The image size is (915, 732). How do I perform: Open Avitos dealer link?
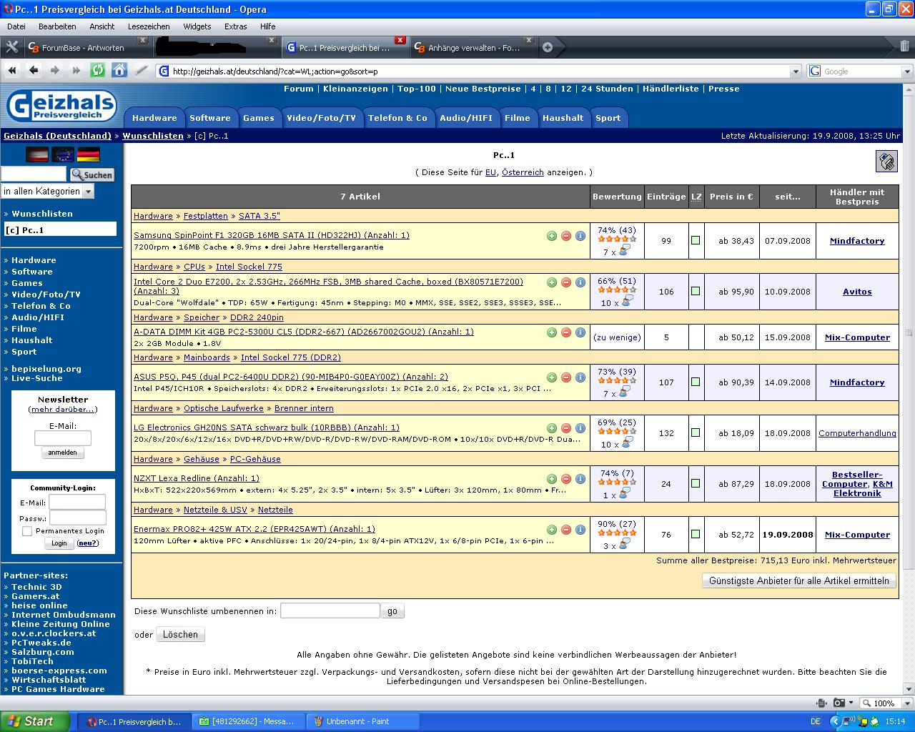857,292
